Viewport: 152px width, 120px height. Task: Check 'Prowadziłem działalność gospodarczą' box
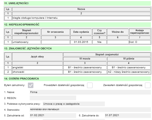tap(90, 85)
